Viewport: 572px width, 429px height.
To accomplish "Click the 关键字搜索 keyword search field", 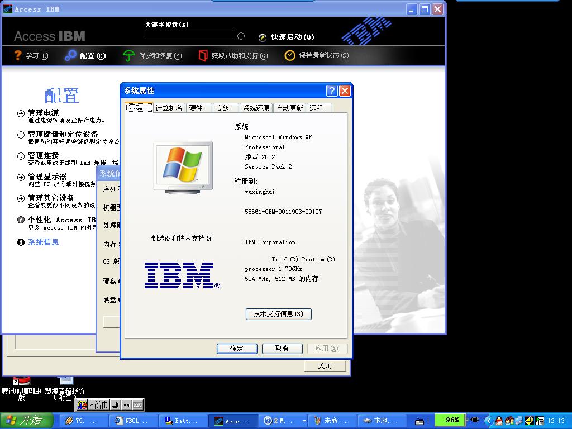I will 189,35.
